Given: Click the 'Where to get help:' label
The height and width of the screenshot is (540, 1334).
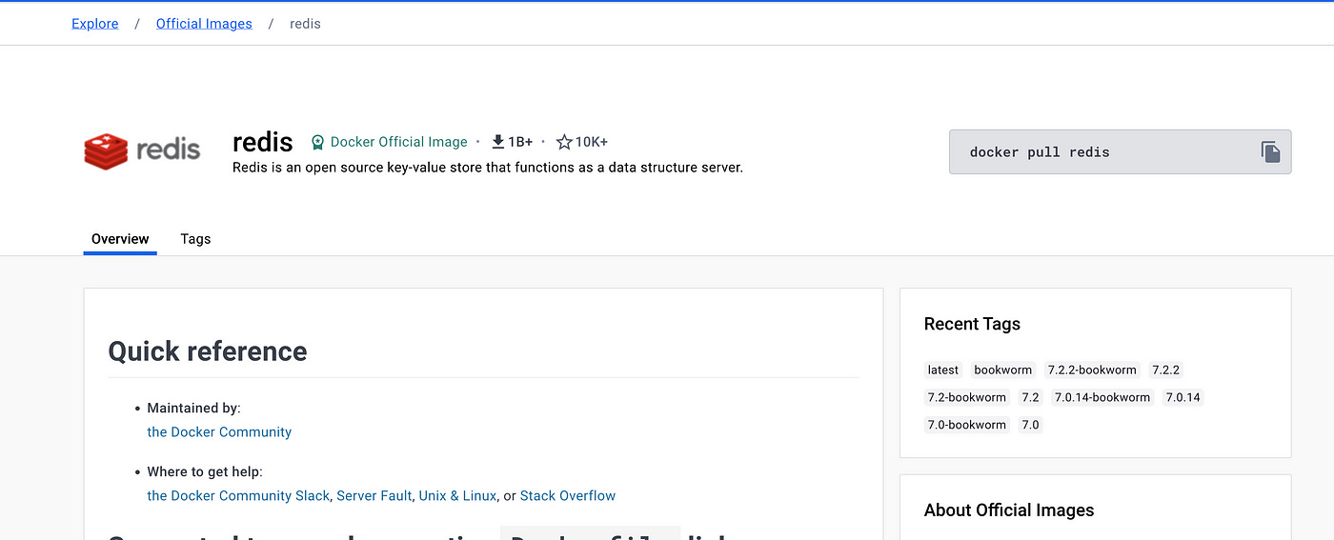Looking at the screenshot, I should pyautogui.click(x=205, y=471).
